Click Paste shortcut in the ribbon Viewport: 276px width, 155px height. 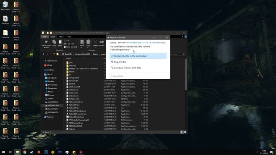[70, 47]
